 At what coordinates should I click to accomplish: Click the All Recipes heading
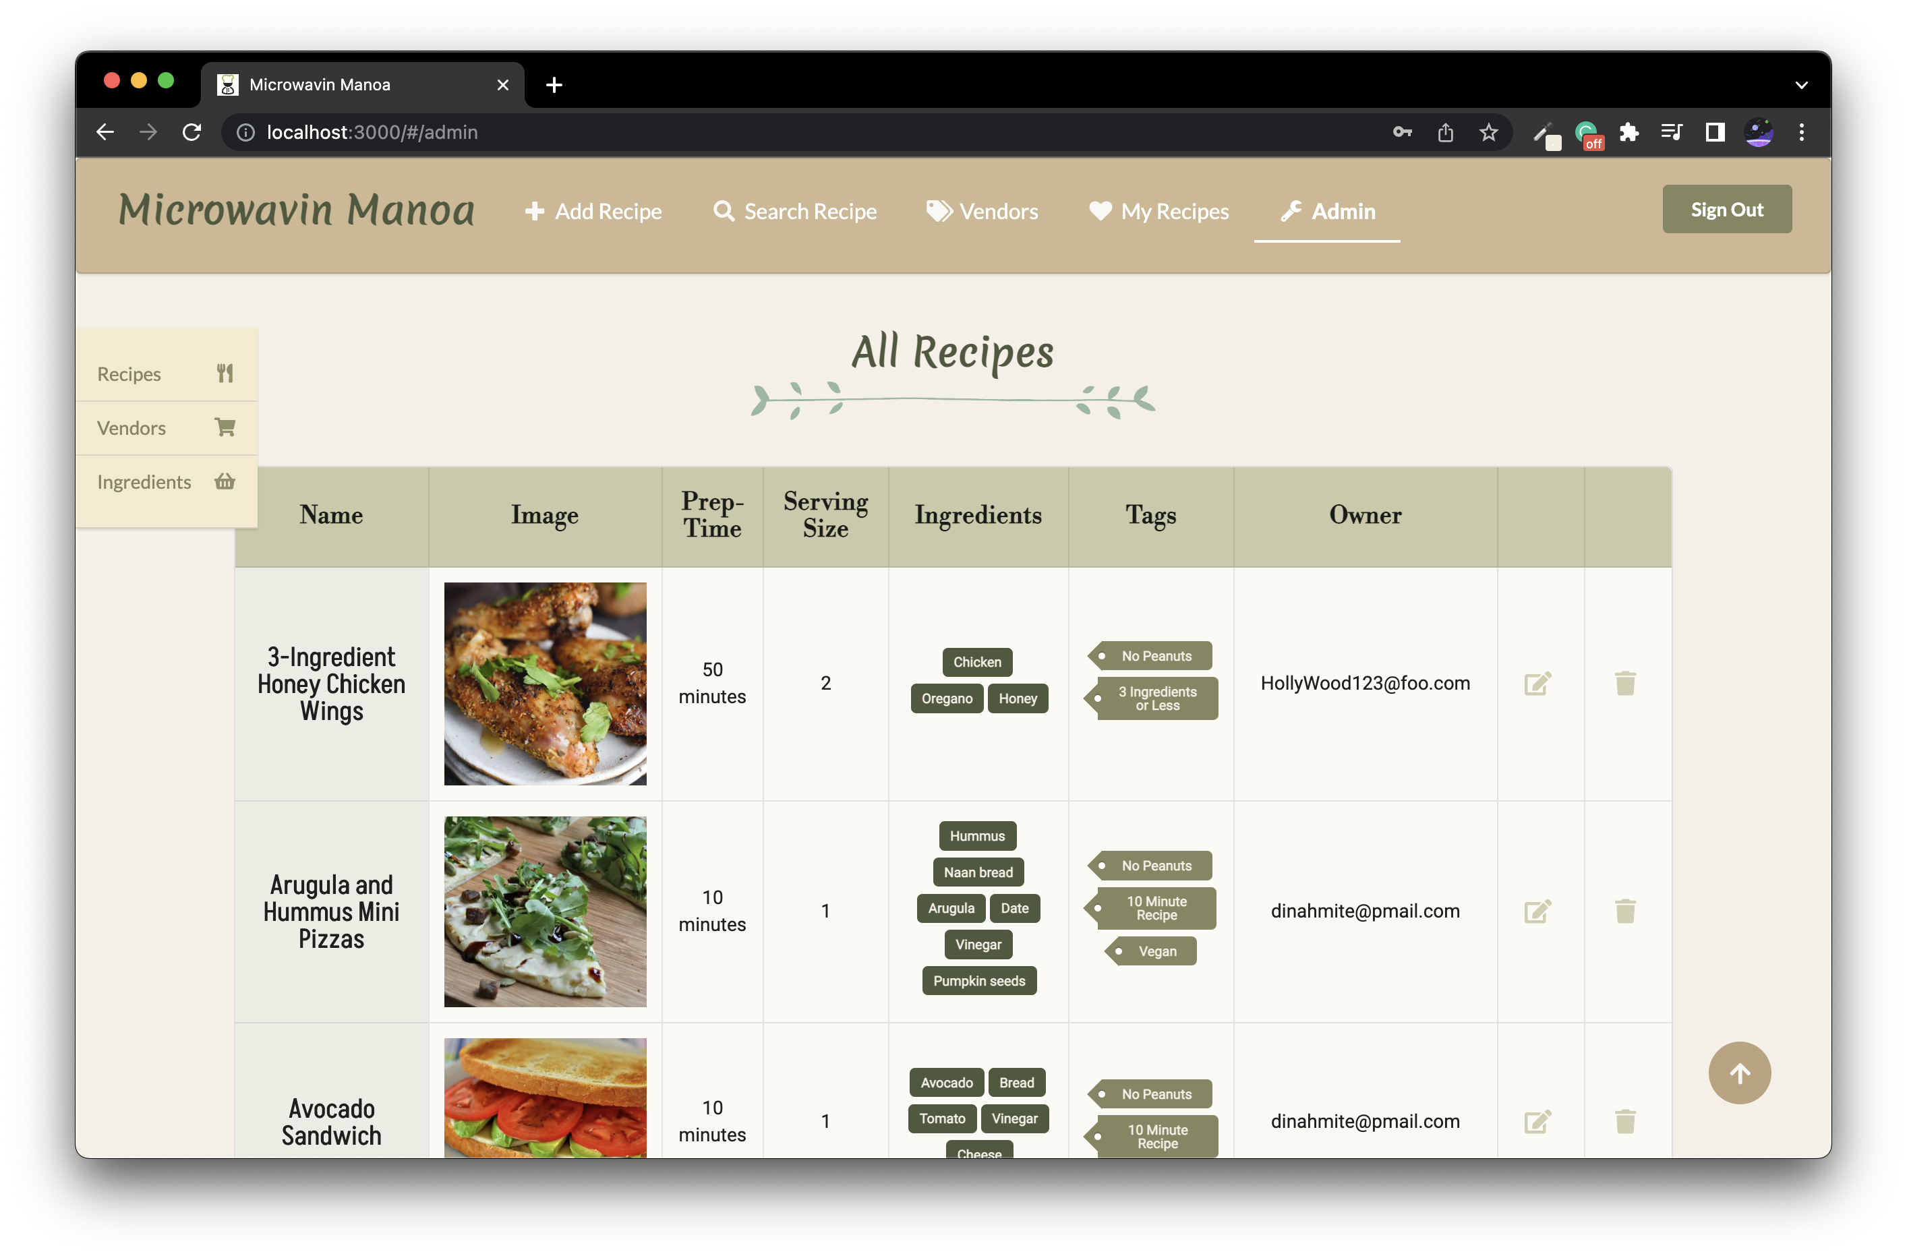coord(952,351)
